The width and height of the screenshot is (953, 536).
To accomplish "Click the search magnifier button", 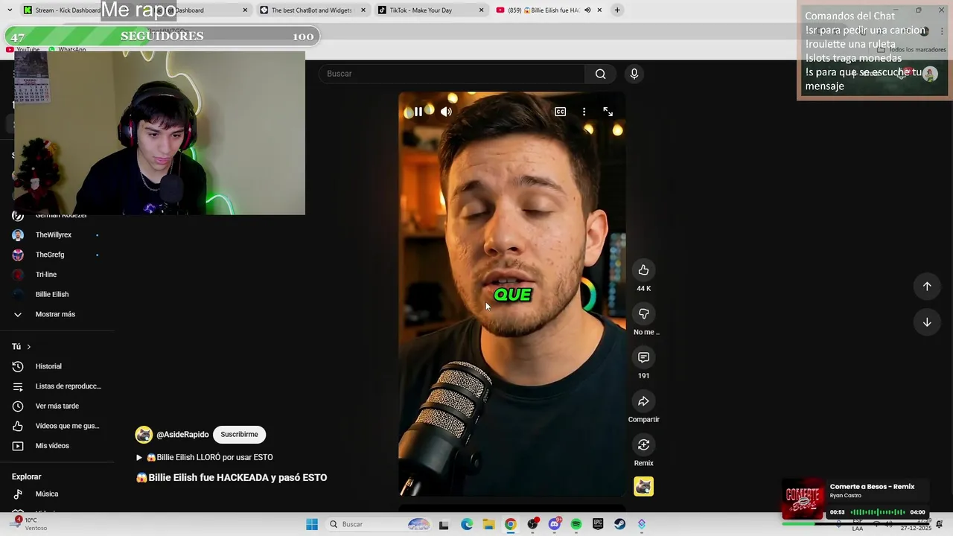I will click(x=600, y=74).
